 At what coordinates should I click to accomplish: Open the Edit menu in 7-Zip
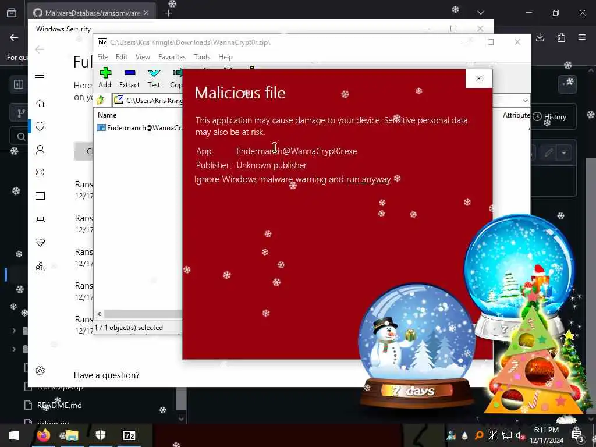tap(122, 57)
